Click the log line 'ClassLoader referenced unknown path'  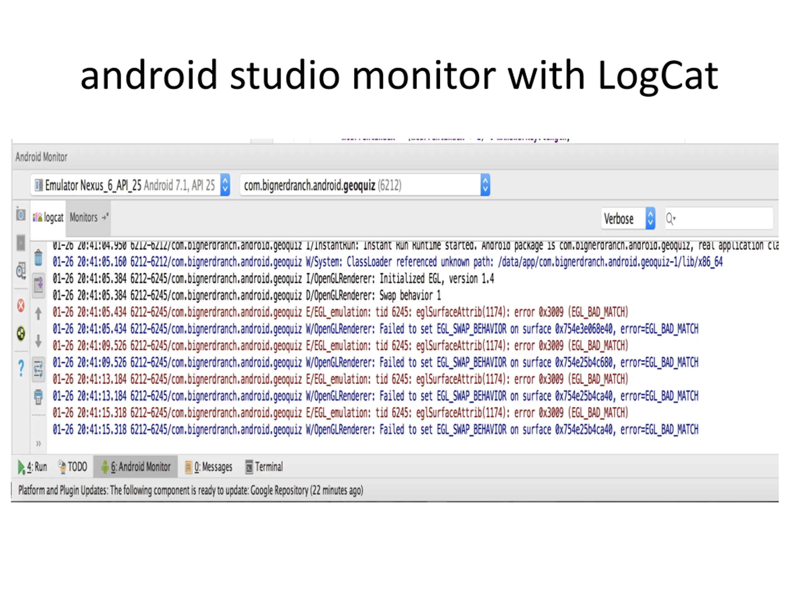point(388,262)
